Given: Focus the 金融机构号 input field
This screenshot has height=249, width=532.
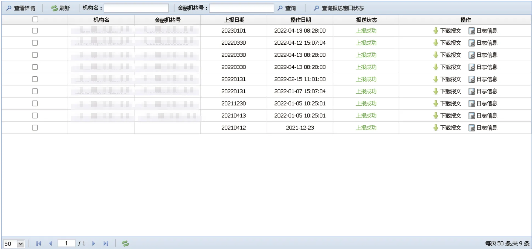Looking at the screenshot, I should 241,8.
